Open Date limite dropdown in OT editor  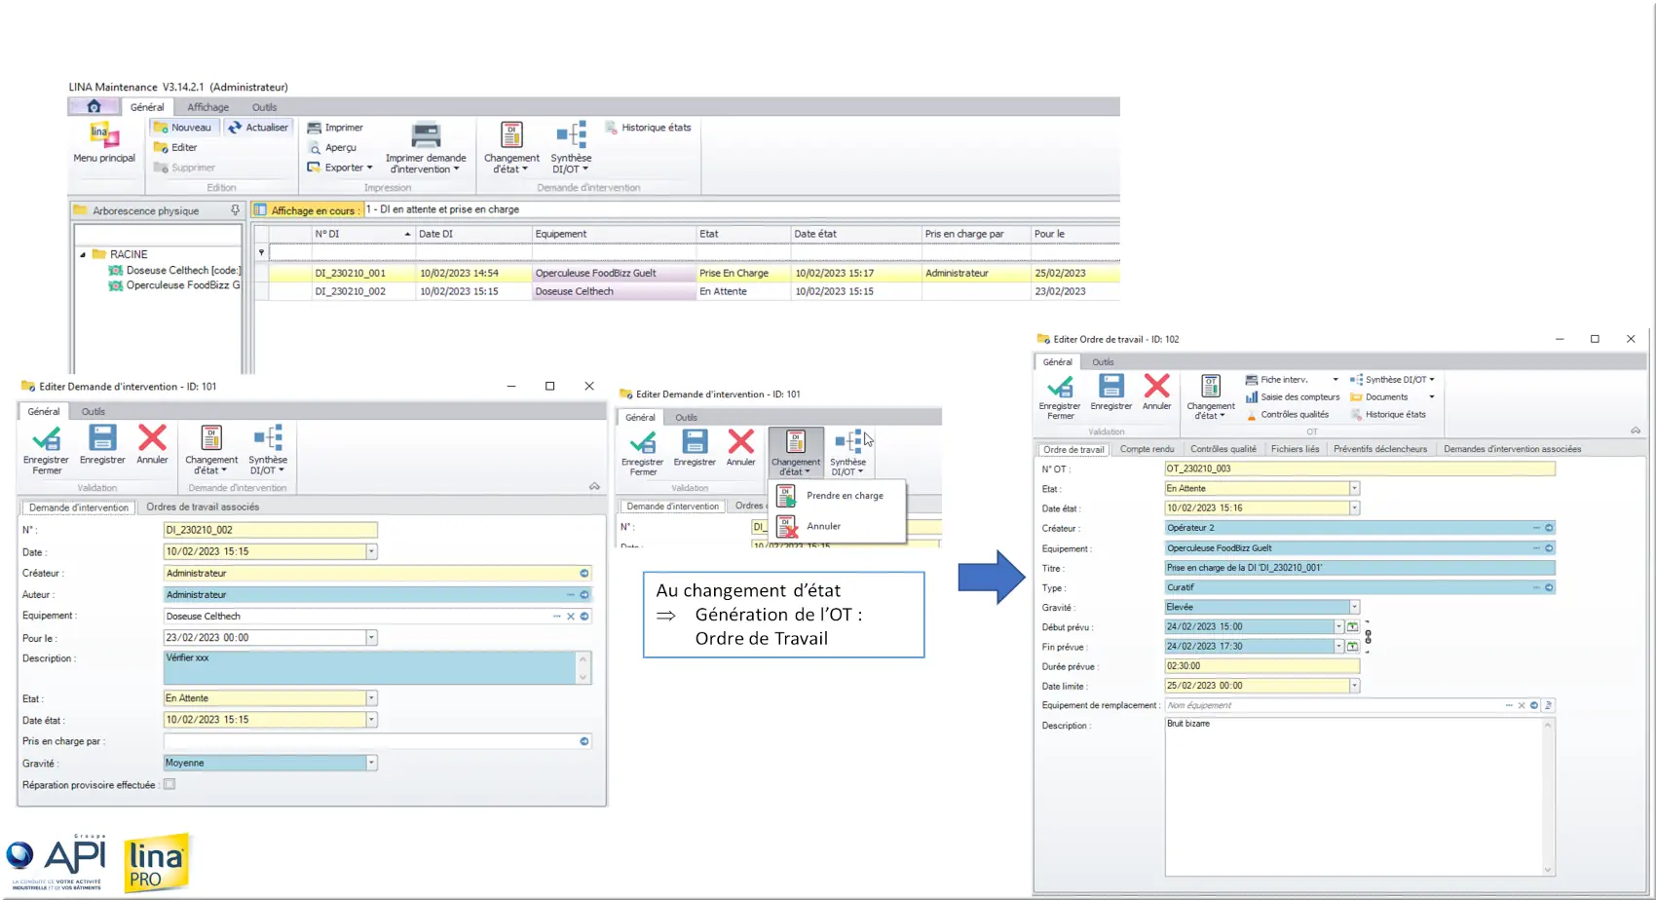click(1354, 687)
